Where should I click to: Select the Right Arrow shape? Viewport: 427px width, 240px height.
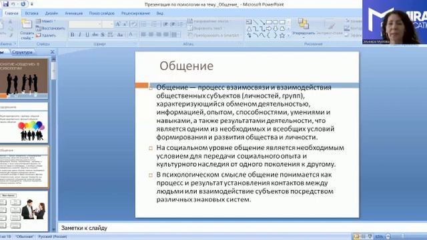269,29
